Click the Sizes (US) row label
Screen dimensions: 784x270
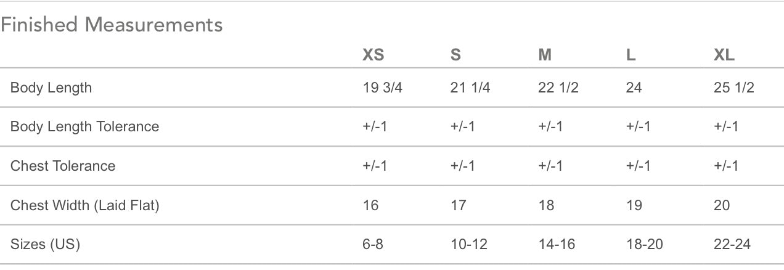click(x=45, y=244)
